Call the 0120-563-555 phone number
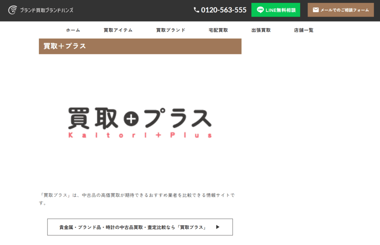 pos(223,10)
